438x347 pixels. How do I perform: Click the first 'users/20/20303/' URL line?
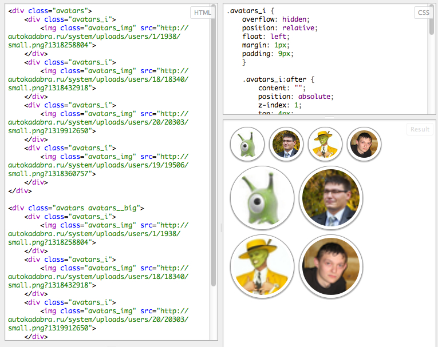coord(98,122)
